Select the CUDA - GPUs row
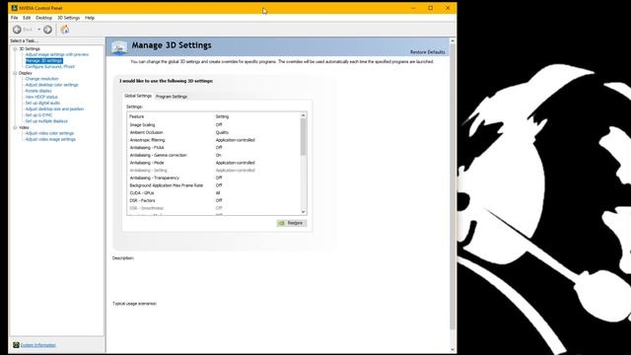 pos(214,193)
